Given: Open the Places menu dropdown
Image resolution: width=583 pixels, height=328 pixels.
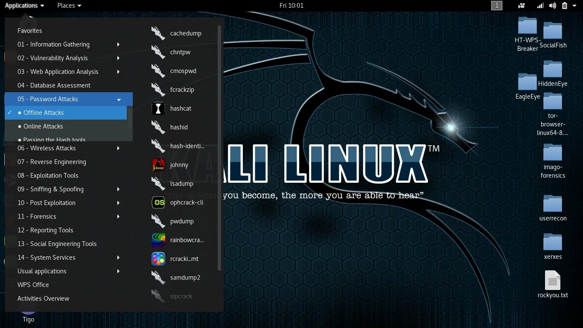Looking at the screenshot, I should (69, 6).
